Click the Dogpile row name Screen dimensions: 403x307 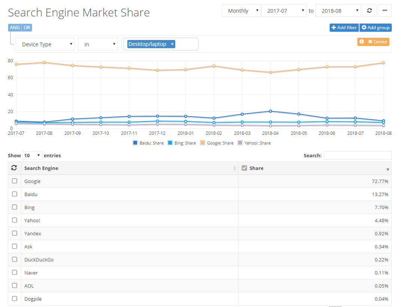tap(33, 299)
